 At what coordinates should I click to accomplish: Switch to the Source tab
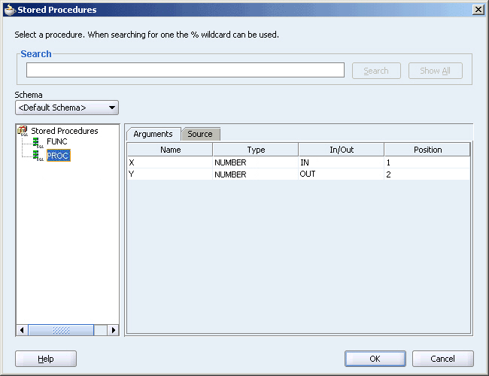click(200, 134)
